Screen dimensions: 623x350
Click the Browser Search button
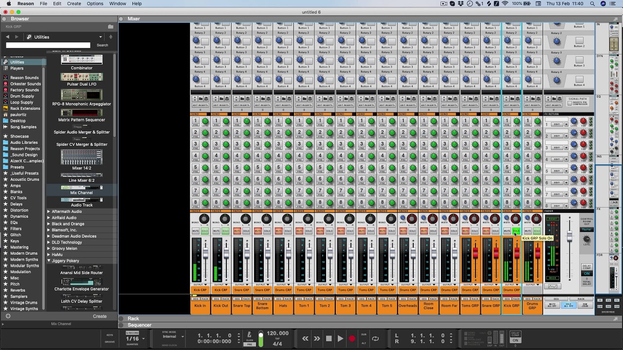[102, 45]
